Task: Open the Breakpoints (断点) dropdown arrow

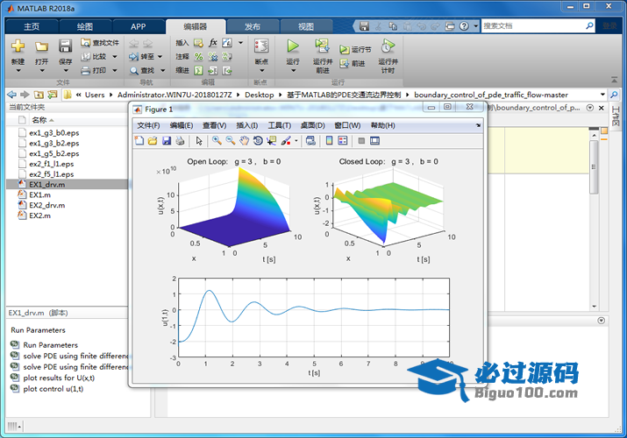Action: click(261, 71)
